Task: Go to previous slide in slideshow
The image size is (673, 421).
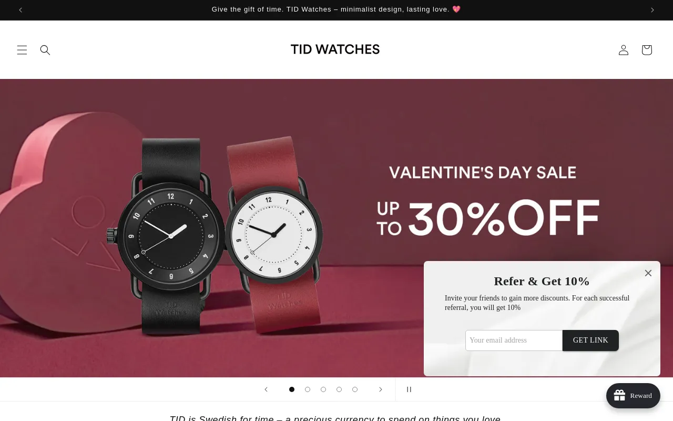Action: click(266, 389)
